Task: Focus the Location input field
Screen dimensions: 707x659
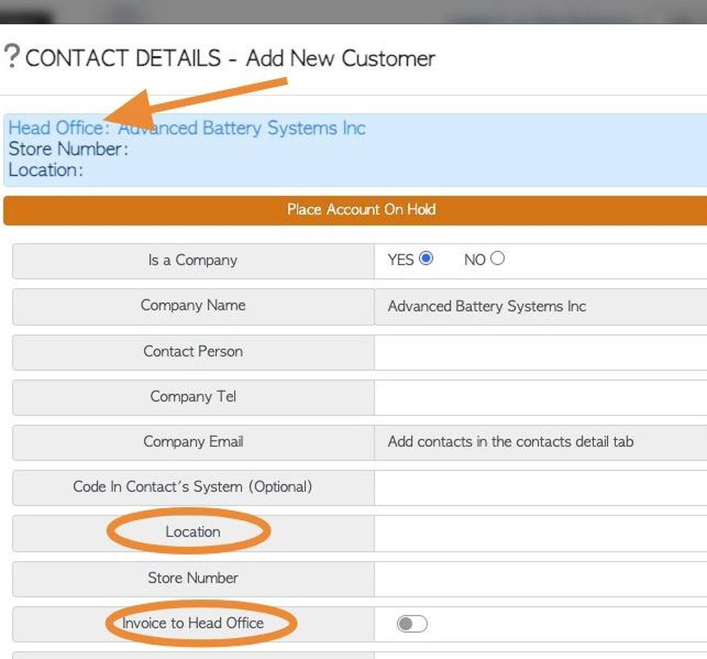Action: 540,533
